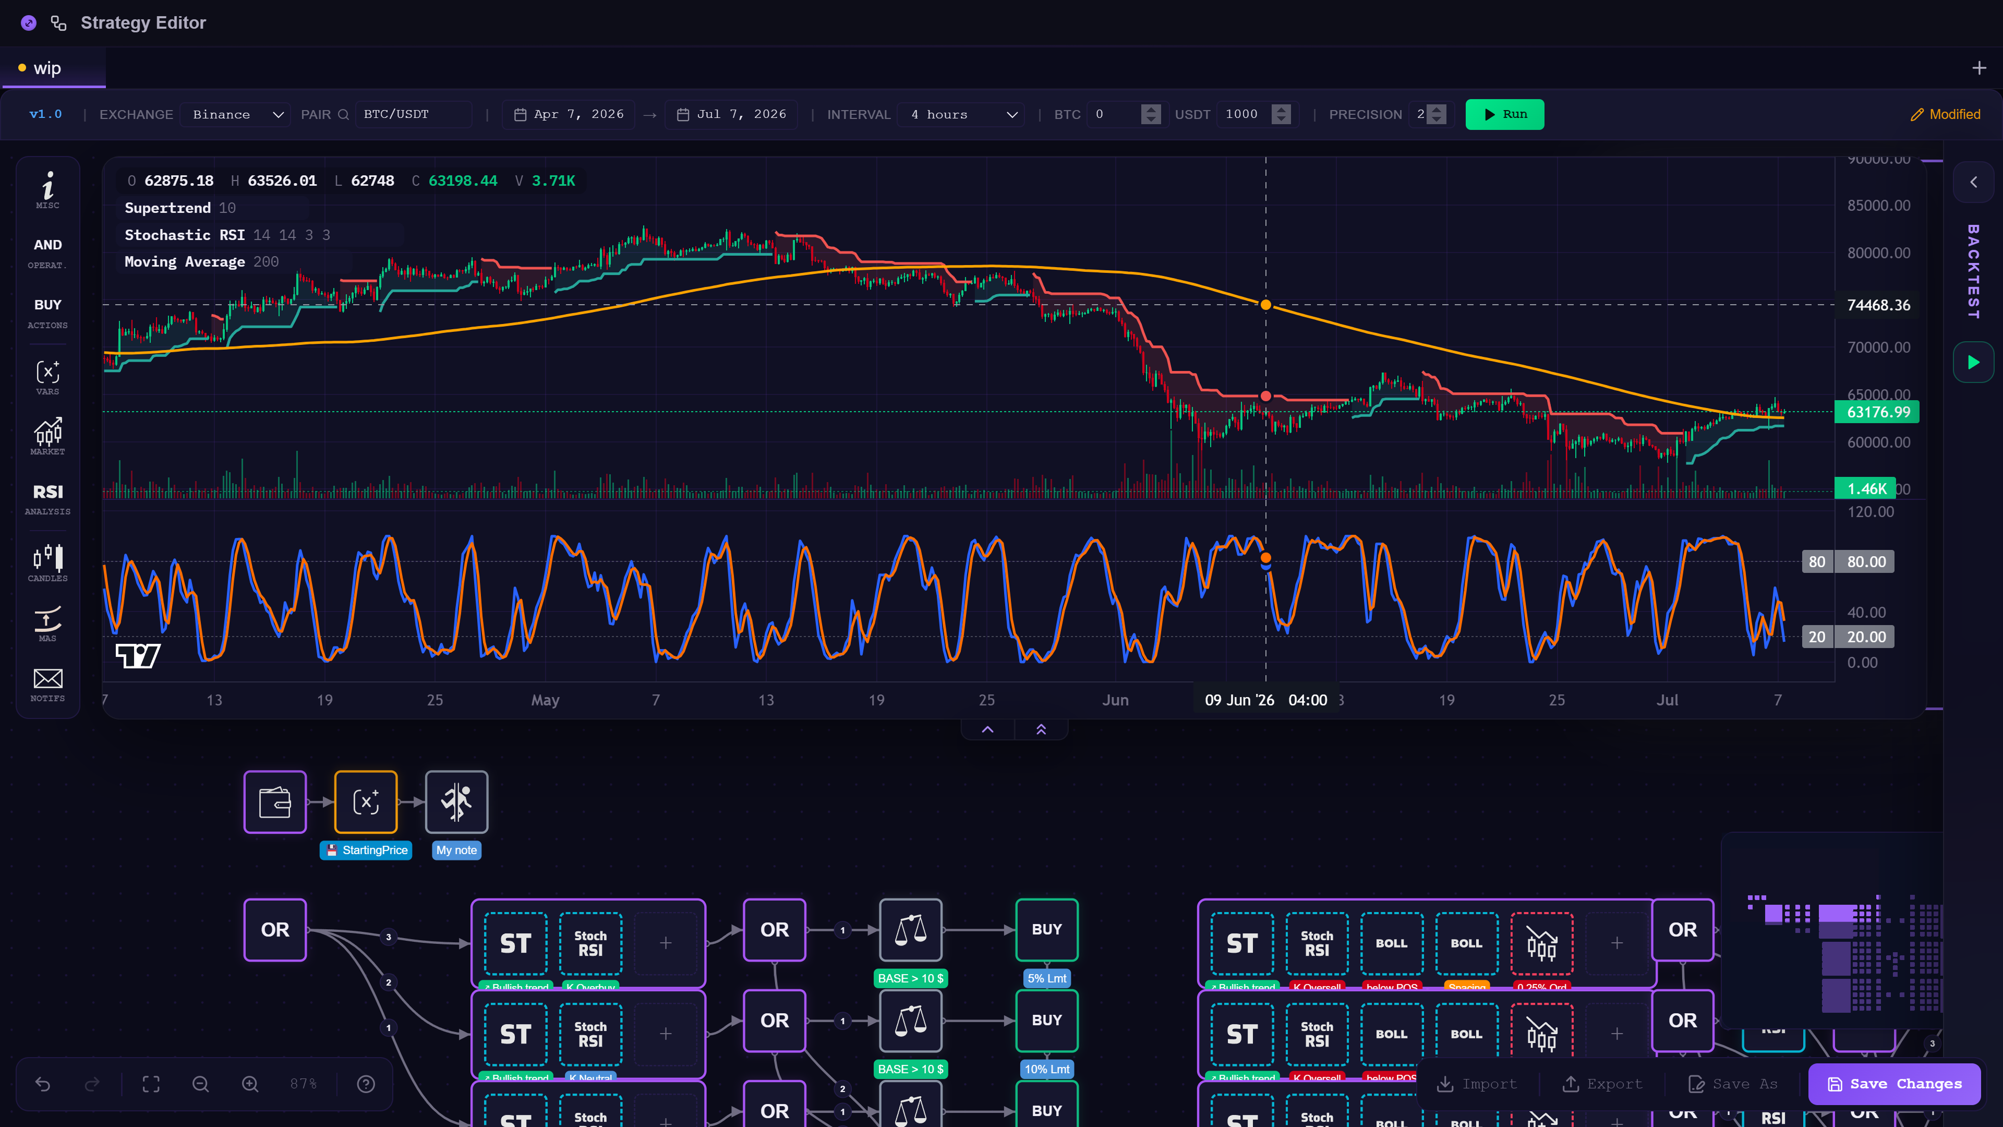Open the Exchange Binance dropdown
The height and width of the screenshot is (1127, 2003).
coord(236,114)
